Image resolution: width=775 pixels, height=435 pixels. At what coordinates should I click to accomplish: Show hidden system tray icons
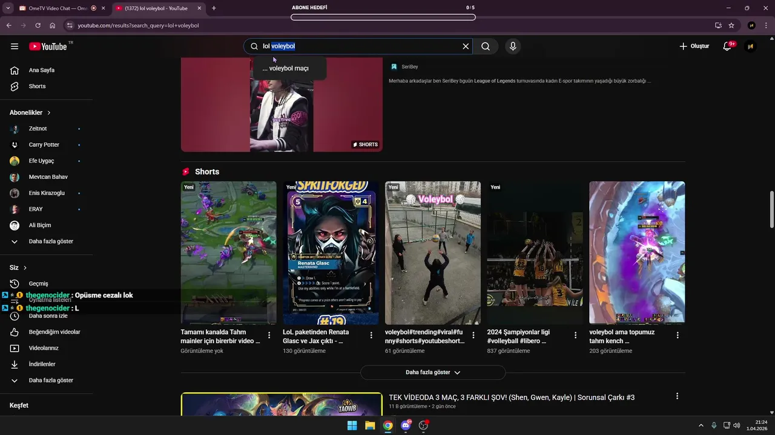click(701, 425)
